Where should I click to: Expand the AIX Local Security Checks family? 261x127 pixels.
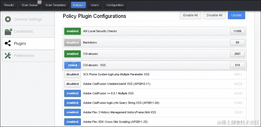point(155,31)
